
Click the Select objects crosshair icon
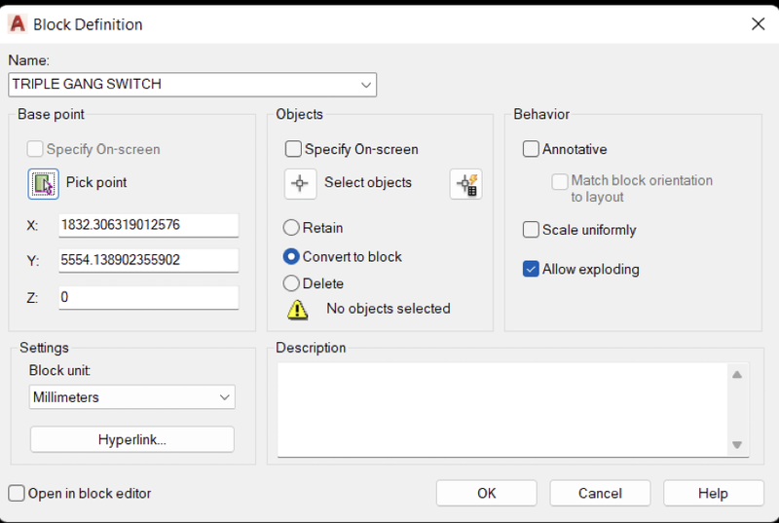click(x=300, y=184)
